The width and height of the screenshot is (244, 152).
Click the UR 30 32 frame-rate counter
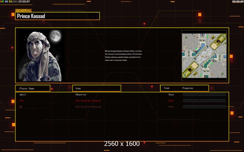pyautogui.click(x=9, y=2)
